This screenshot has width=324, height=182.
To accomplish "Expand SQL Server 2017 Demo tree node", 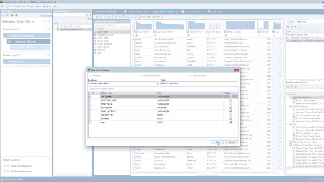I will point(55,26).
